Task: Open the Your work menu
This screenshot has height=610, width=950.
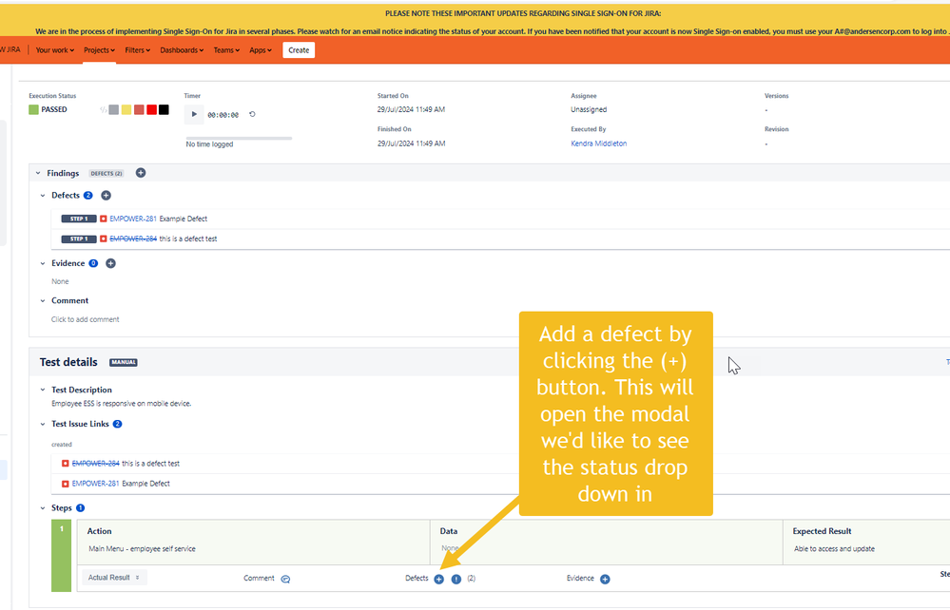Action: (x=54, y=50)
